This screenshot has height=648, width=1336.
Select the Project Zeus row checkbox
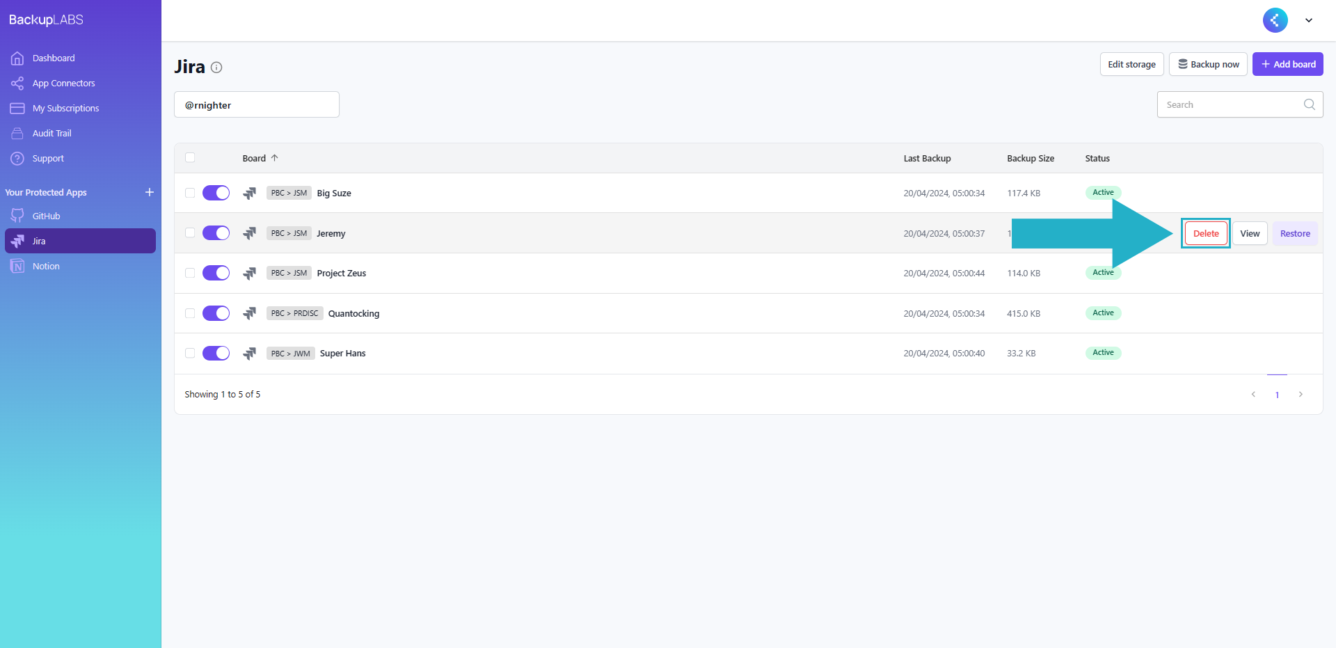tap(190, 273)
